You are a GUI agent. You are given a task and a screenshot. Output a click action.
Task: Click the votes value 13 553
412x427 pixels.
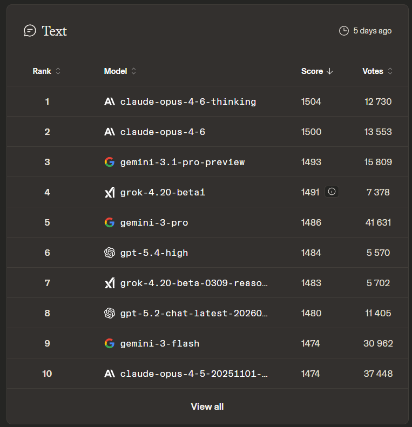[378, 132]
